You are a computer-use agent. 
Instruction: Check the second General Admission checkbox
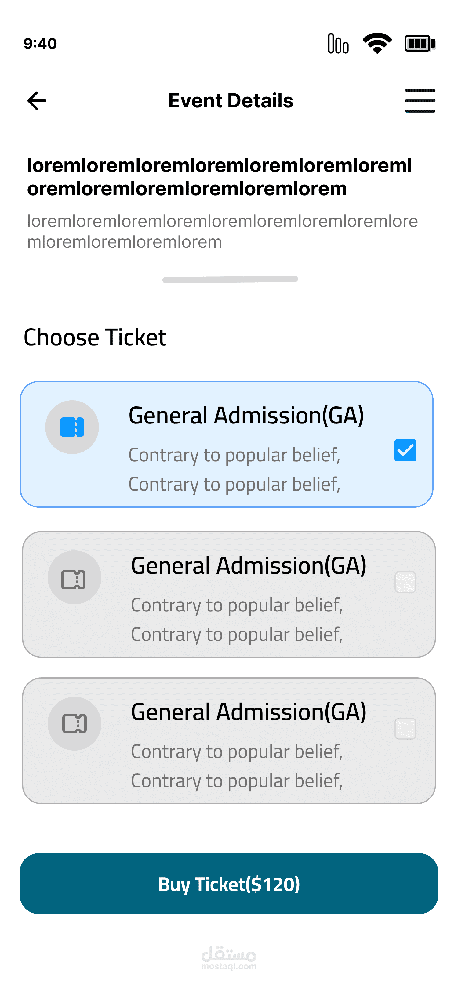[x=405, y=582]
